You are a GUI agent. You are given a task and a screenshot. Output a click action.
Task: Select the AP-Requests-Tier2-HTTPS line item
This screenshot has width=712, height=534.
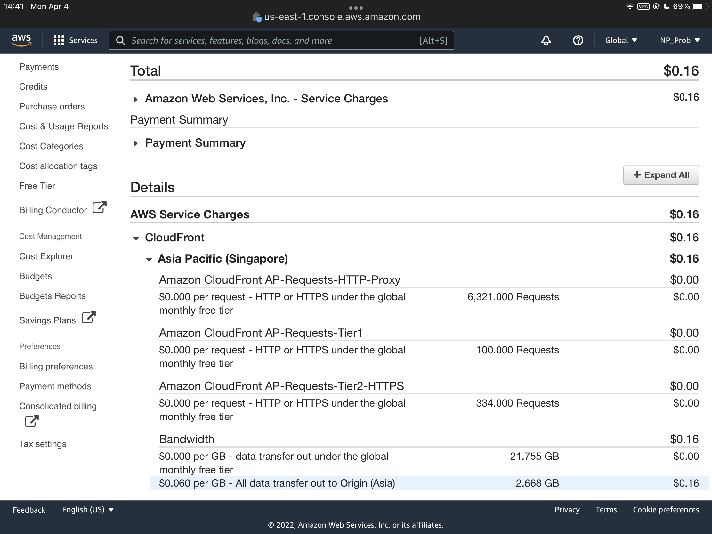281,386
